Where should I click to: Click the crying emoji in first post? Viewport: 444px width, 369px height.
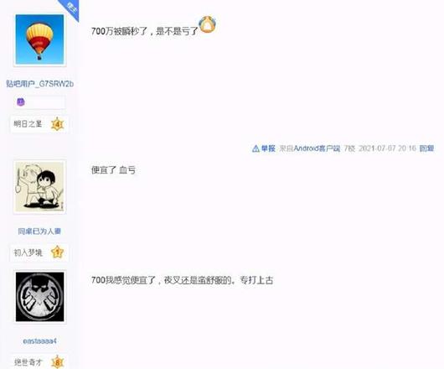click(207, 24)
